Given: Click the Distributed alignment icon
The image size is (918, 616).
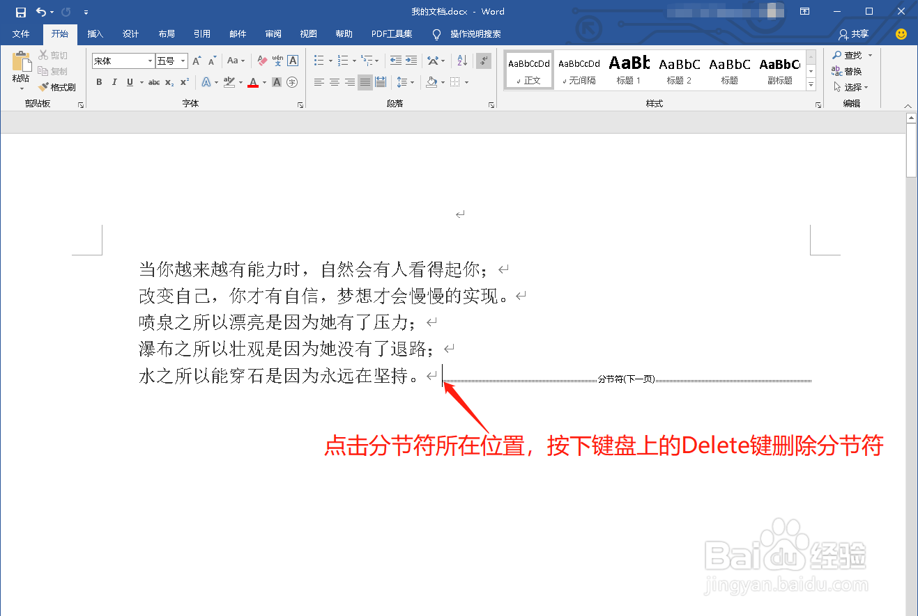Looking at the screenshot, I should [x=381, y=82].
